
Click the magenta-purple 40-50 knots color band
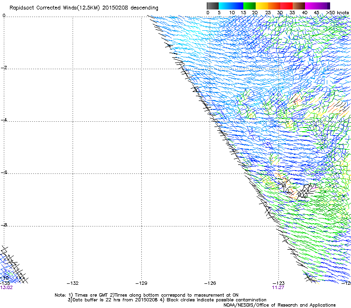(x=317, y=6)
